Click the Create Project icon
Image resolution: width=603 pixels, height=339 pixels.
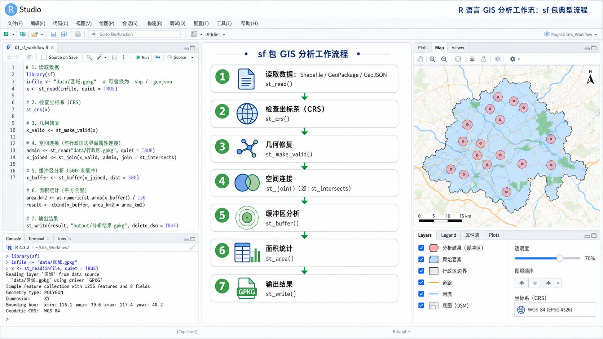point(22,34)
